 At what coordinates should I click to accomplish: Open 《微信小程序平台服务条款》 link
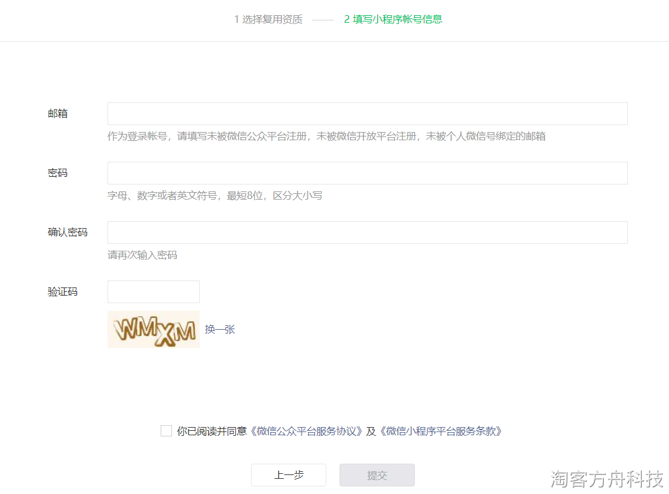(441, 431)
